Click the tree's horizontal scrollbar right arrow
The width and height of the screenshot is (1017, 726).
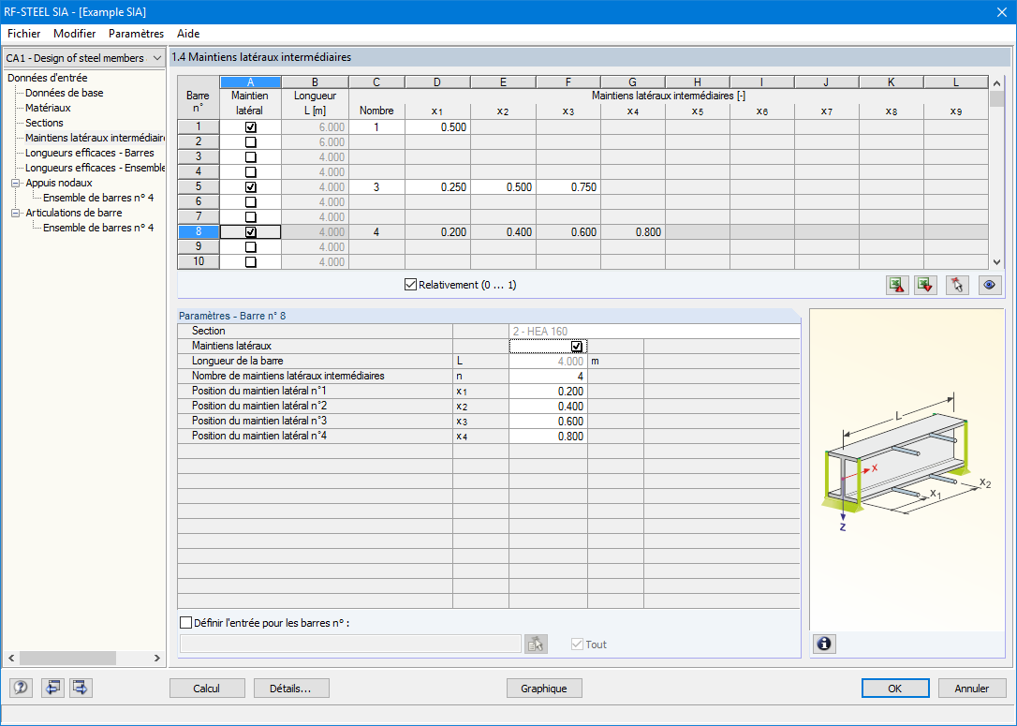click(x=157, y=658)
